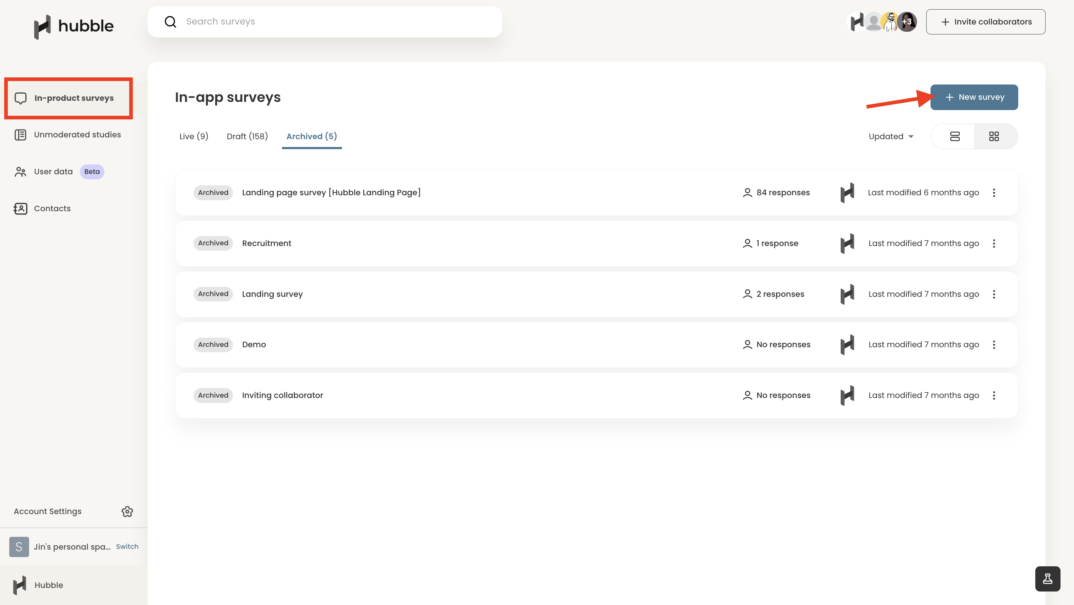Select the In-product surveys sidebar icon
Screen dimensions: 1074x605
pos(21,98)
